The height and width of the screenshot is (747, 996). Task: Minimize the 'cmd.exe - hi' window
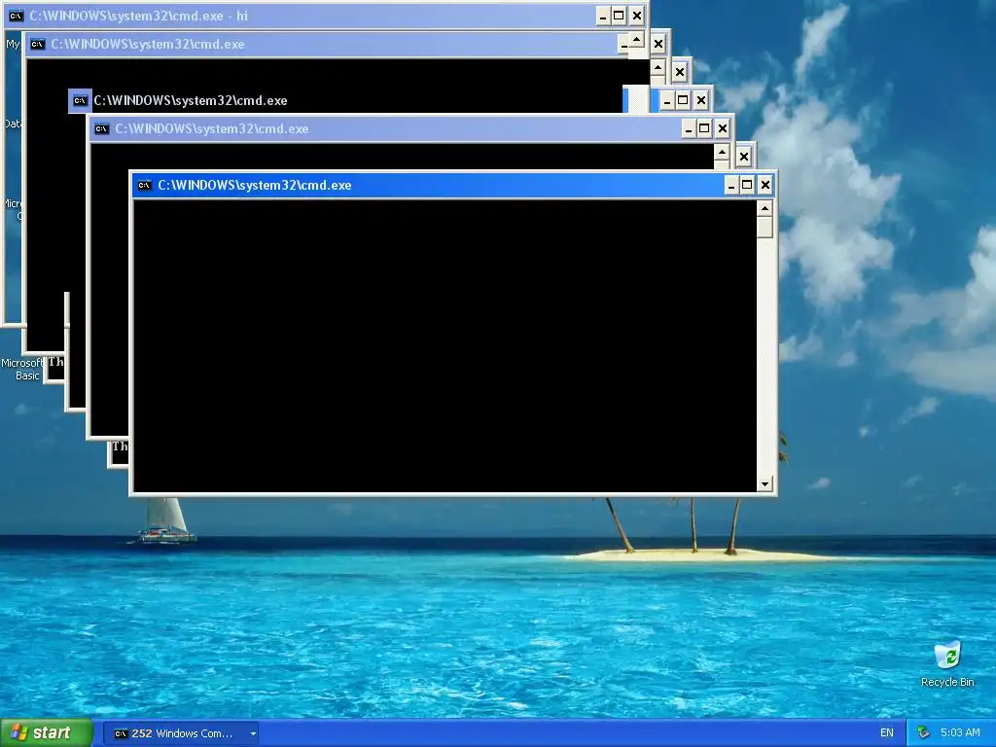[603, 16]
